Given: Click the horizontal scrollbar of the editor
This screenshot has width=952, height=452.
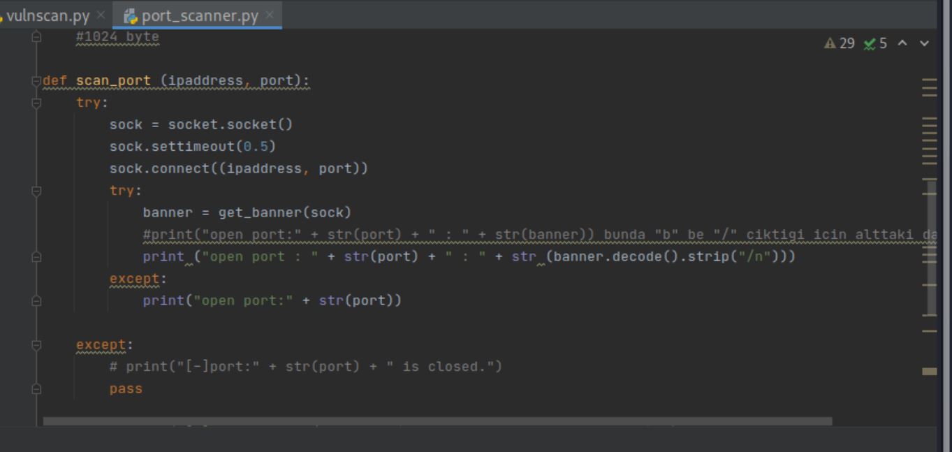Looking at the screenshot, I should (x=437, y=421).
